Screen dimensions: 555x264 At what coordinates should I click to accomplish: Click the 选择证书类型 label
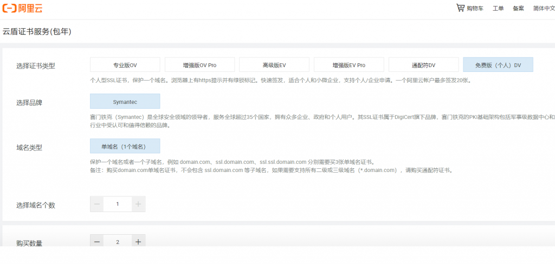36,66
